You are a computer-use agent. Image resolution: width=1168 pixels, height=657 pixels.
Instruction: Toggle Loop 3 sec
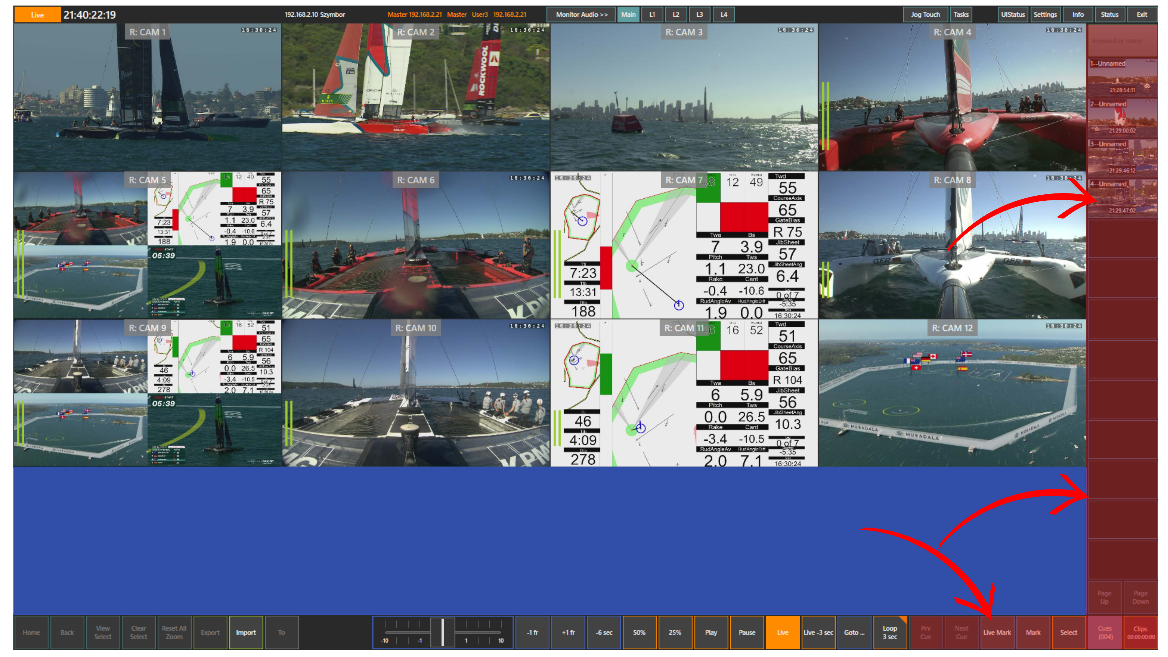[x=890, y=632]
